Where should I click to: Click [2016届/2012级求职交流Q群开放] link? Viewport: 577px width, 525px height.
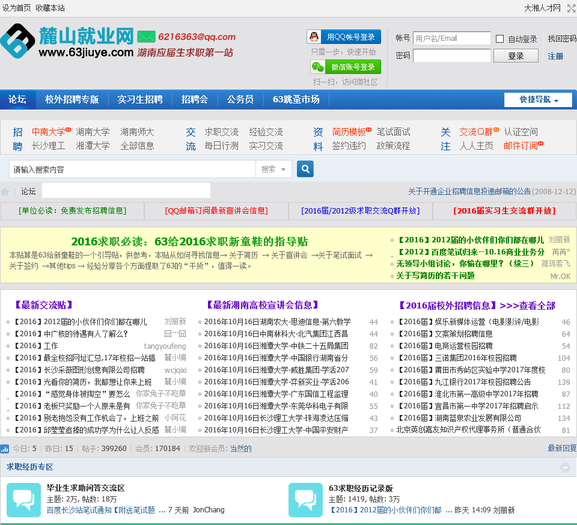pyautogui.click(x=360, y=210)
